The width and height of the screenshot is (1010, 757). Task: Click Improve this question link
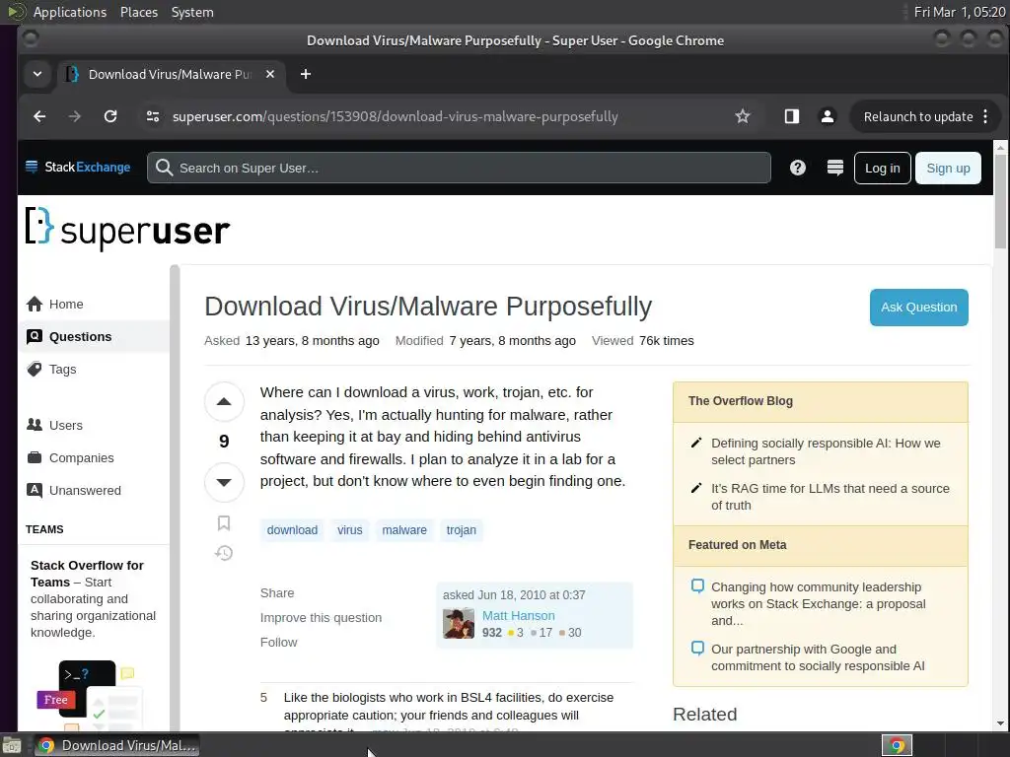[321, 617]
